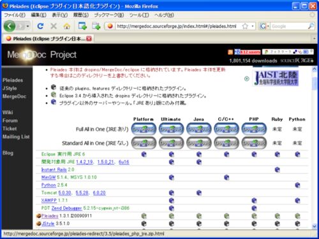Click the Stop loading X icon
The image size is (319, 239).
coord(54,26)
